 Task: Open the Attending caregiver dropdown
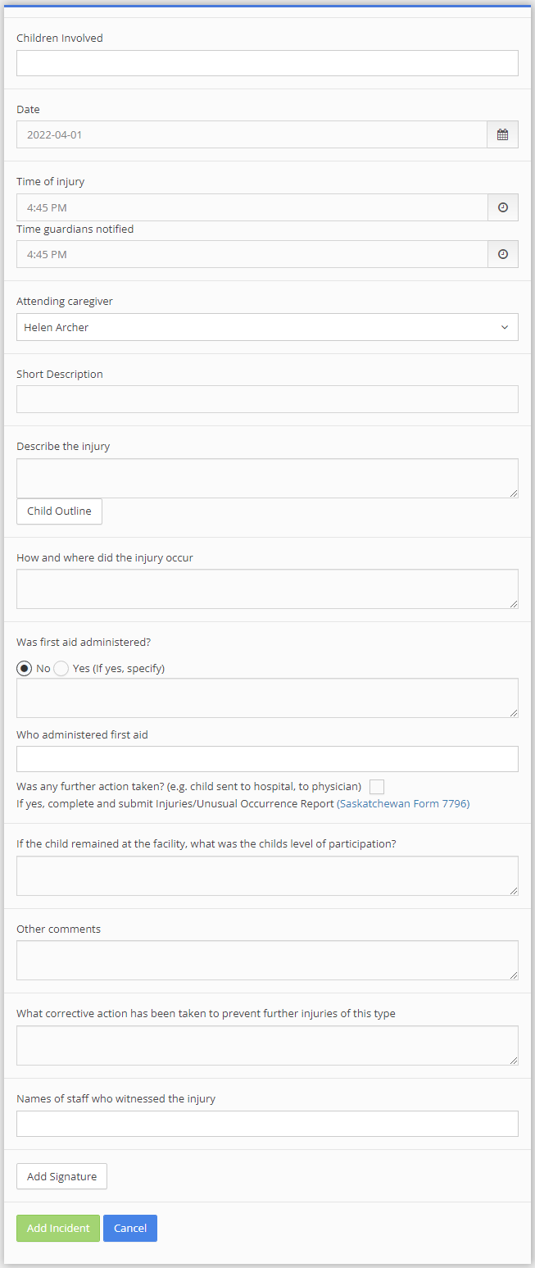267,327
